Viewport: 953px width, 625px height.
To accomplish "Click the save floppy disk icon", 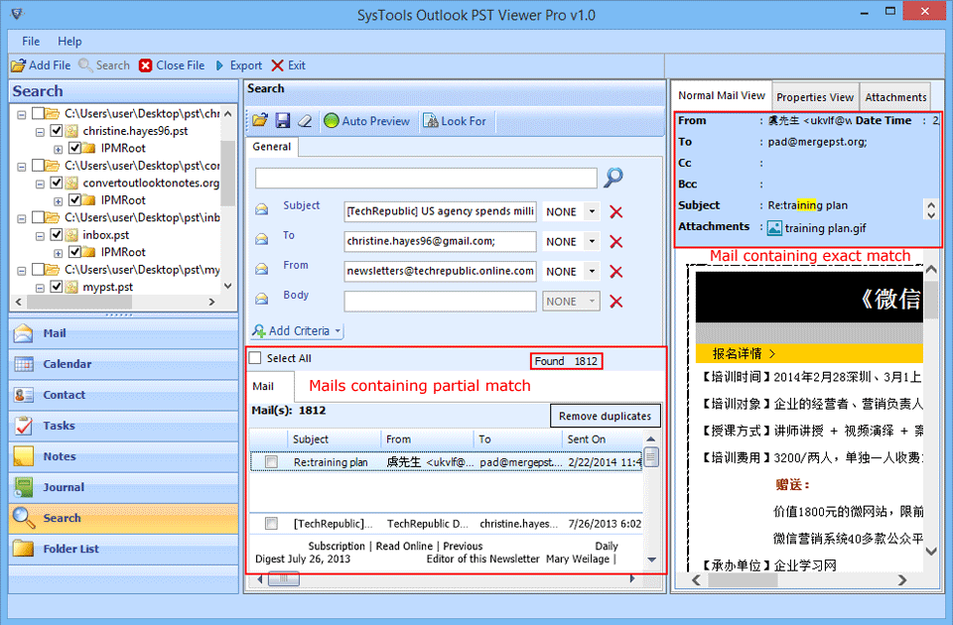I will pos(283,120).
